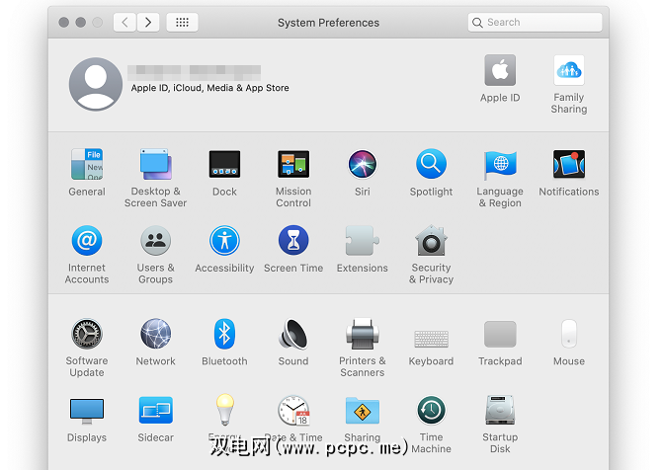Close the System Preferences window
The width and height of the screenshot is (662, 470).
[x=64, y=22]
